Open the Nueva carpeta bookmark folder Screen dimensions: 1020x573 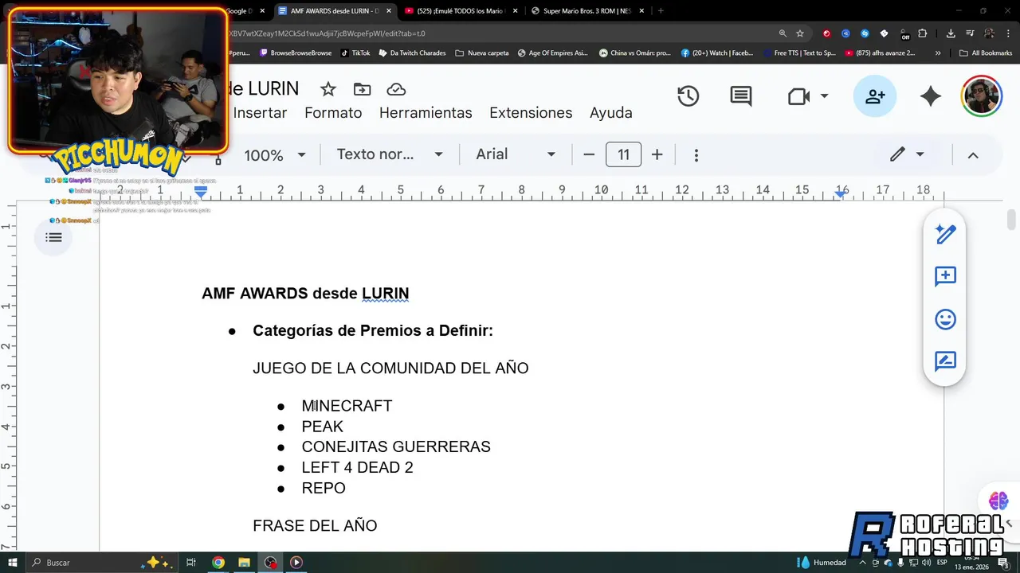pyautogui.click(x=482, y=53)
